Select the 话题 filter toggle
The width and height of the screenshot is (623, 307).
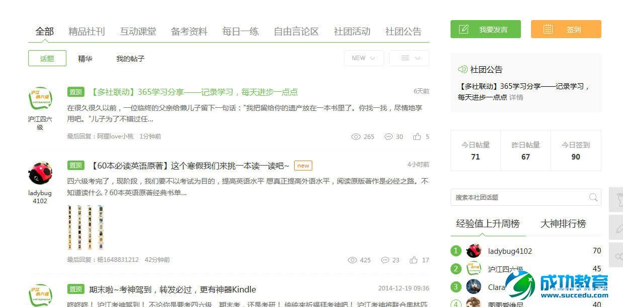click(47, 58)
